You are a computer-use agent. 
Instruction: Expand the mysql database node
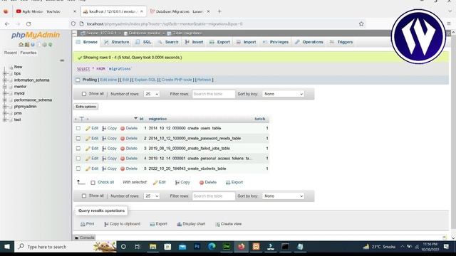coord(5,93)
